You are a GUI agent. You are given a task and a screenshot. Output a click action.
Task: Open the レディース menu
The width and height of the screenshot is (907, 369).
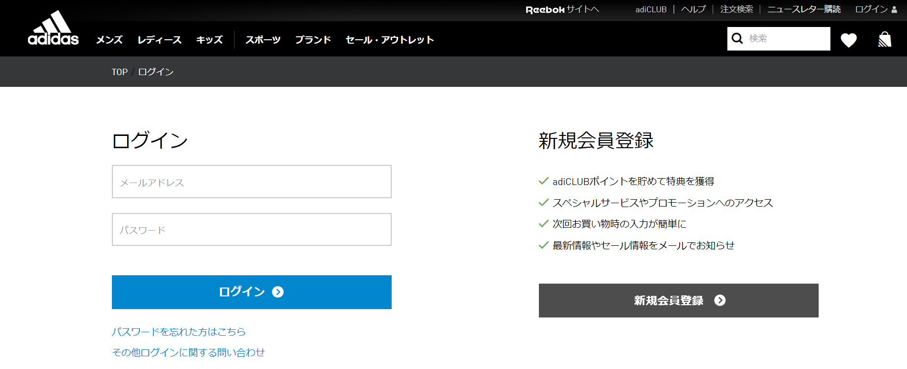160,40
